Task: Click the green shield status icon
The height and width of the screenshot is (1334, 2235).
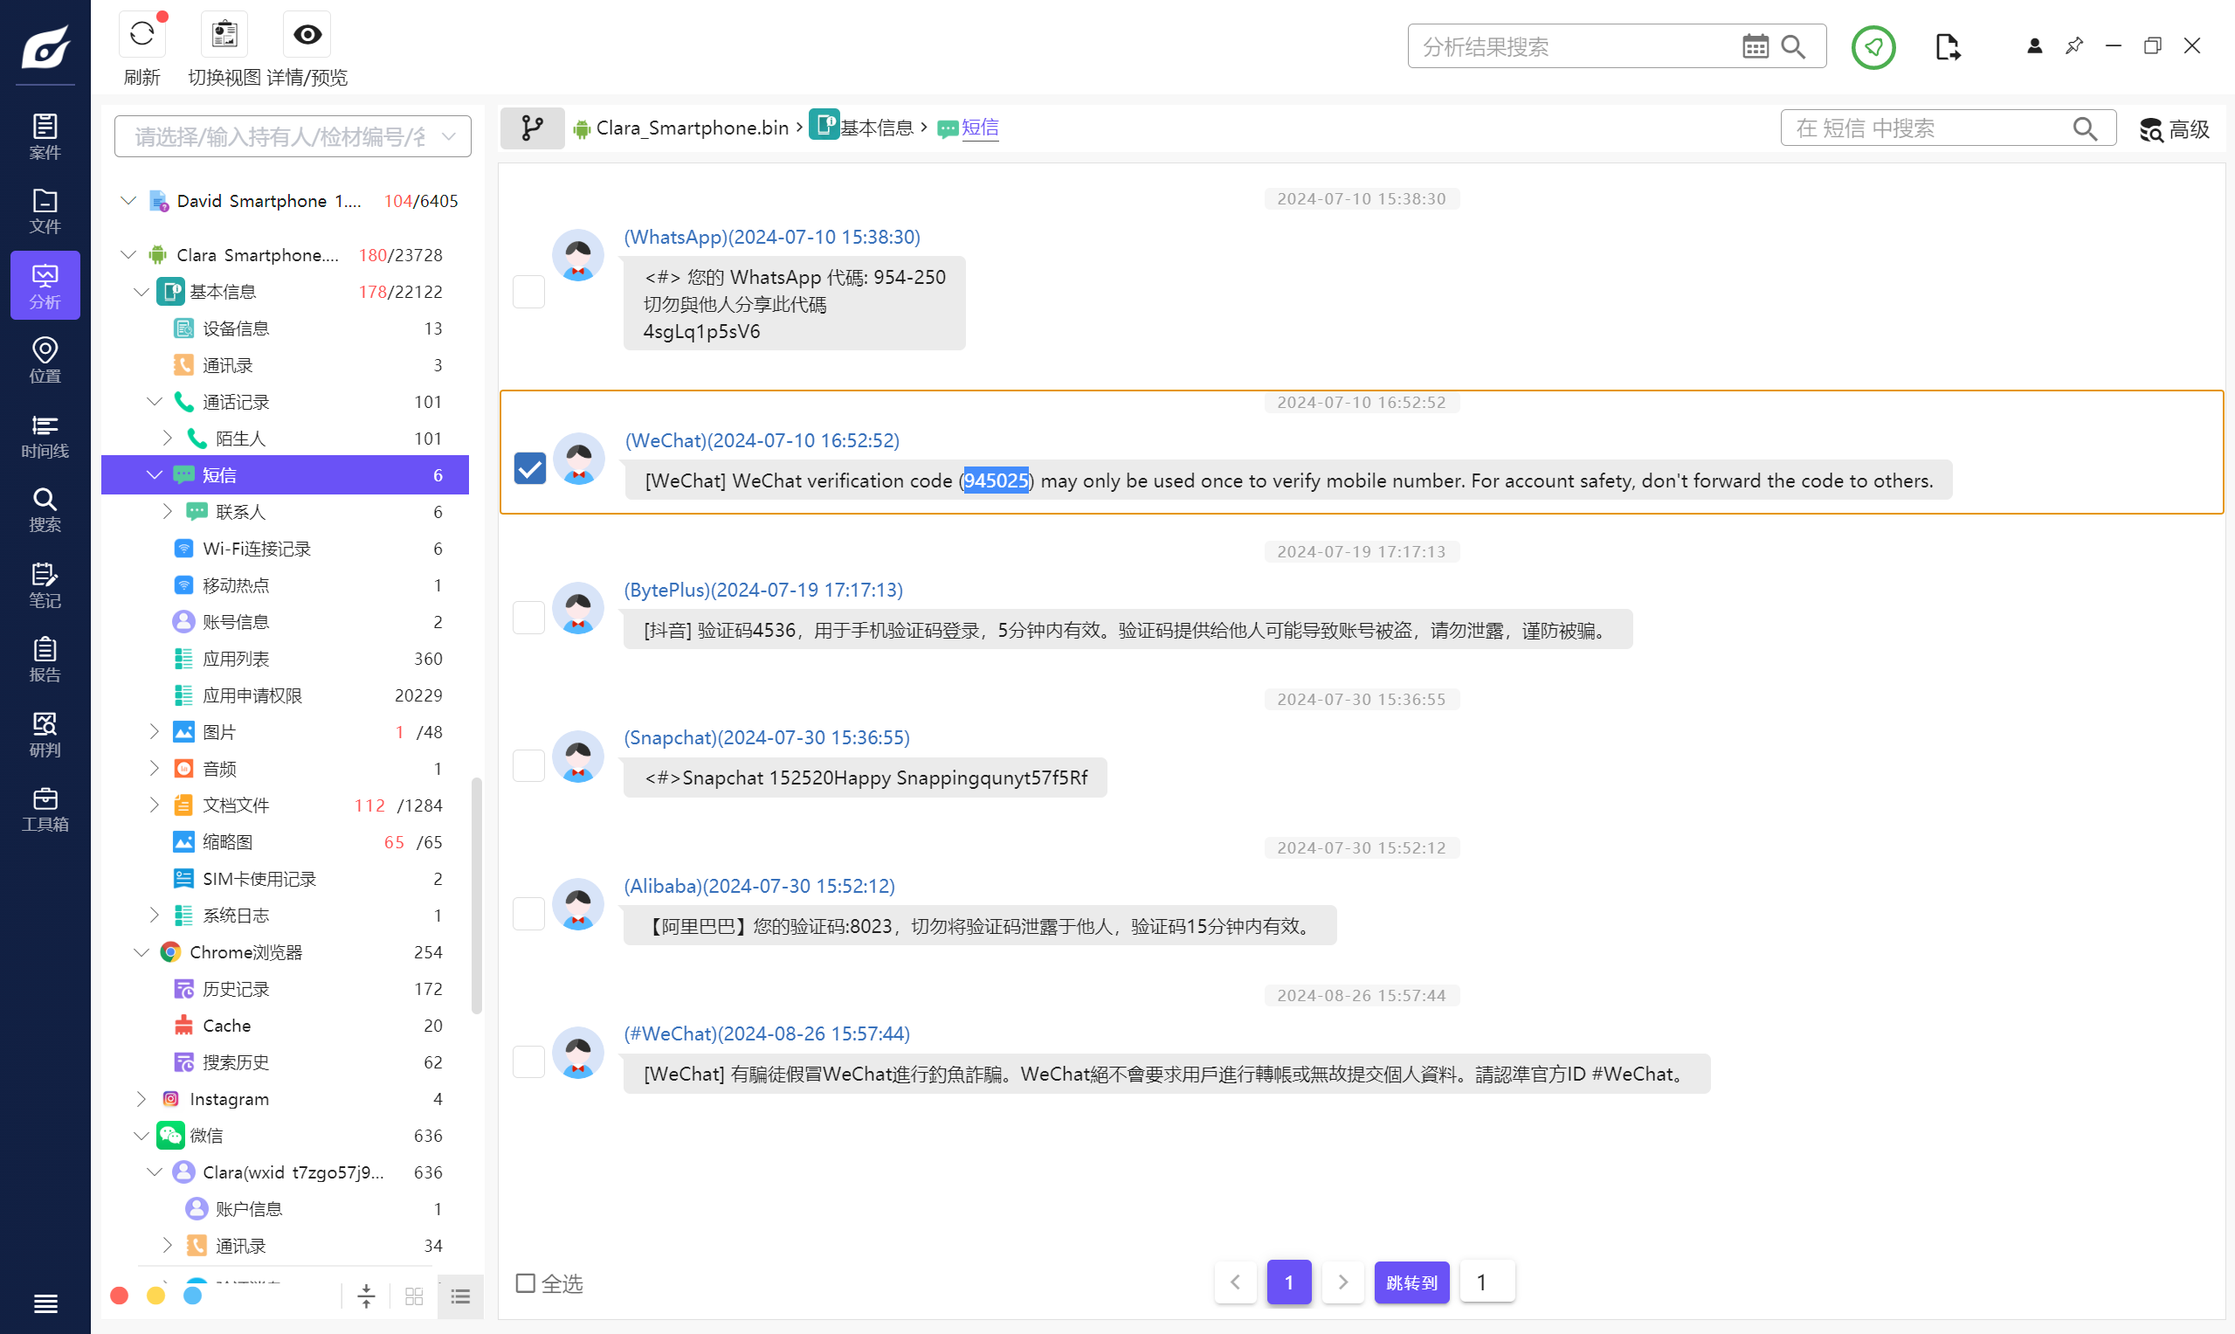Action: click(1873, 47)
